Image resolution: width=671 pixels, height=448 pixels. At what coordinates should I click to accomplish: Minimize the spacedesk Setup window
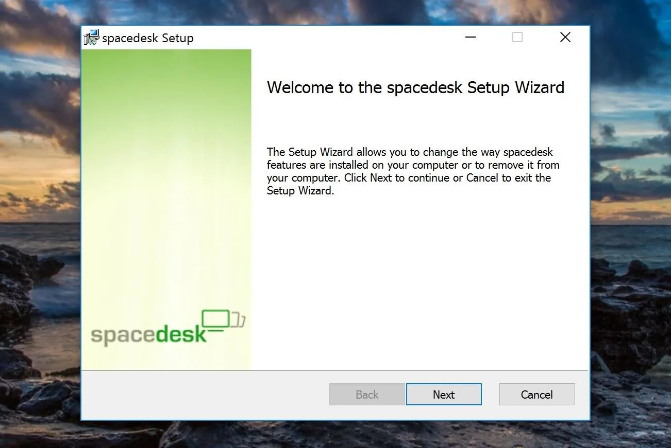point(470,38)
